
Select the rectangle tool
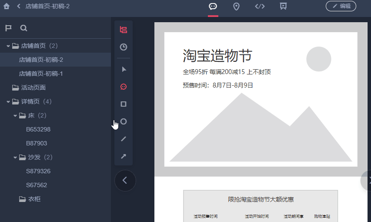click(124, 104)
